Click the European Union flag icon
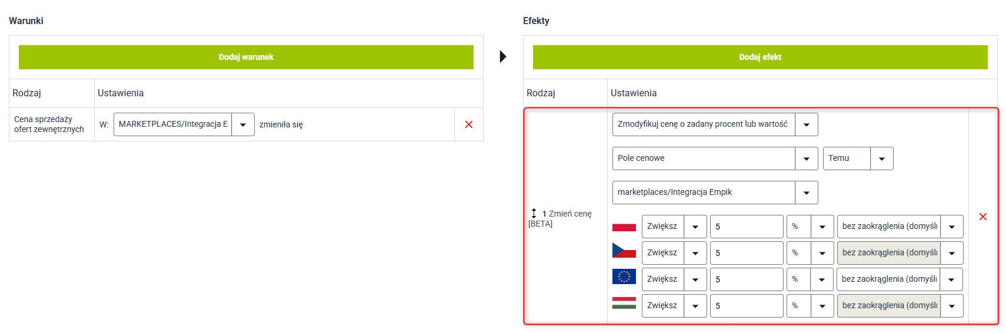Screen dimensions: 1006x334 coord(624,276)
